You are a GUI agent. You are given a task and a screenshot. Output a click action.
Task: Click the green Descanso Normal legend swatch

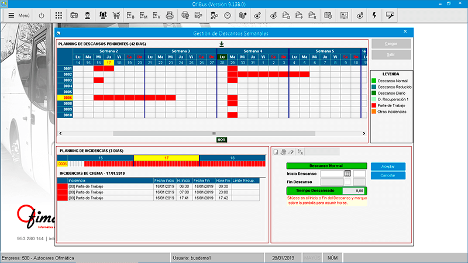pyautogui.click(x=373, y=79)
